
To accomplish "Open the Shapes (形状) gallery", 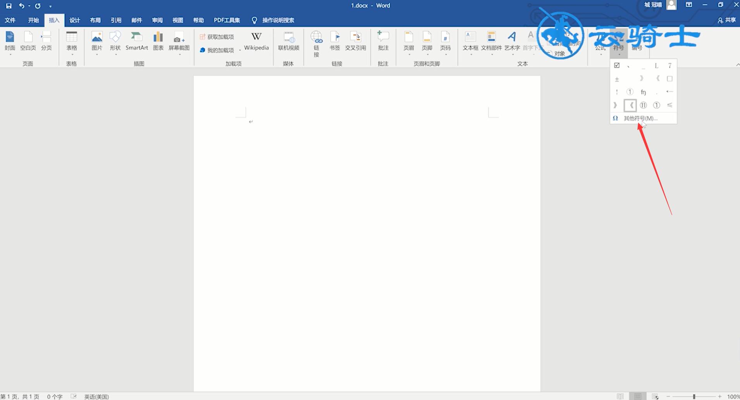I will 115,42.
